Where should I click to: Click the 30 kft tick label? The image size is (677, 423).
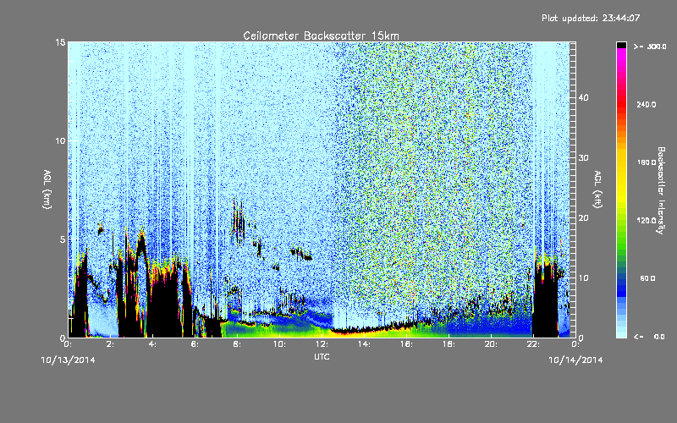pos(583,157)
